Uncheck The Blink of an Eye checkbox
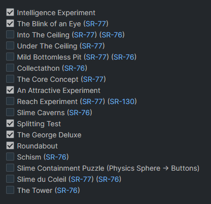This screenshot has height=204, width=211. click(x=10, y=23)
